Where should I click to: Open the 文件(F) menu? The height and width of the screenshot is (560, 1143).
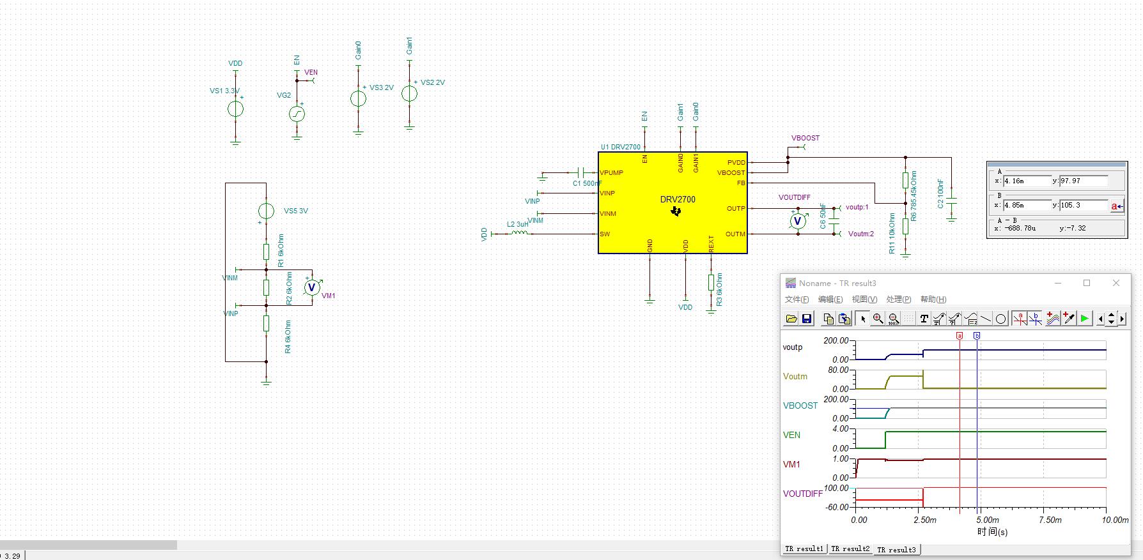coord(797,299)
